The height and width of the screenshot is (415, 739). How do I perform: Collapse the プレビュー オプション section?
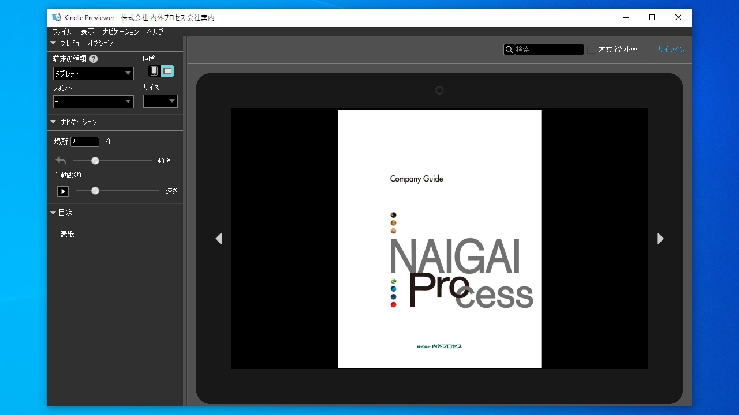click(x=53, y=43)
